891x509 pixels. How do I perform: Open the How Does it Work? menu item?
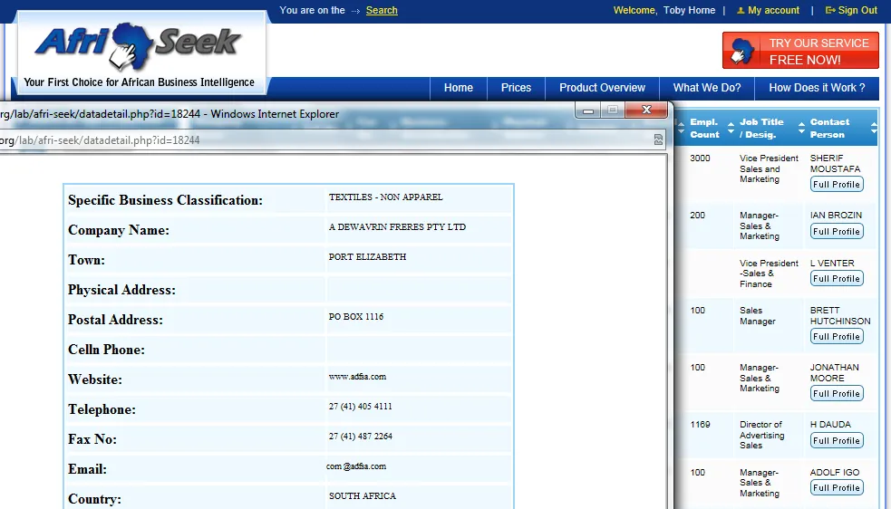(817, 88)
